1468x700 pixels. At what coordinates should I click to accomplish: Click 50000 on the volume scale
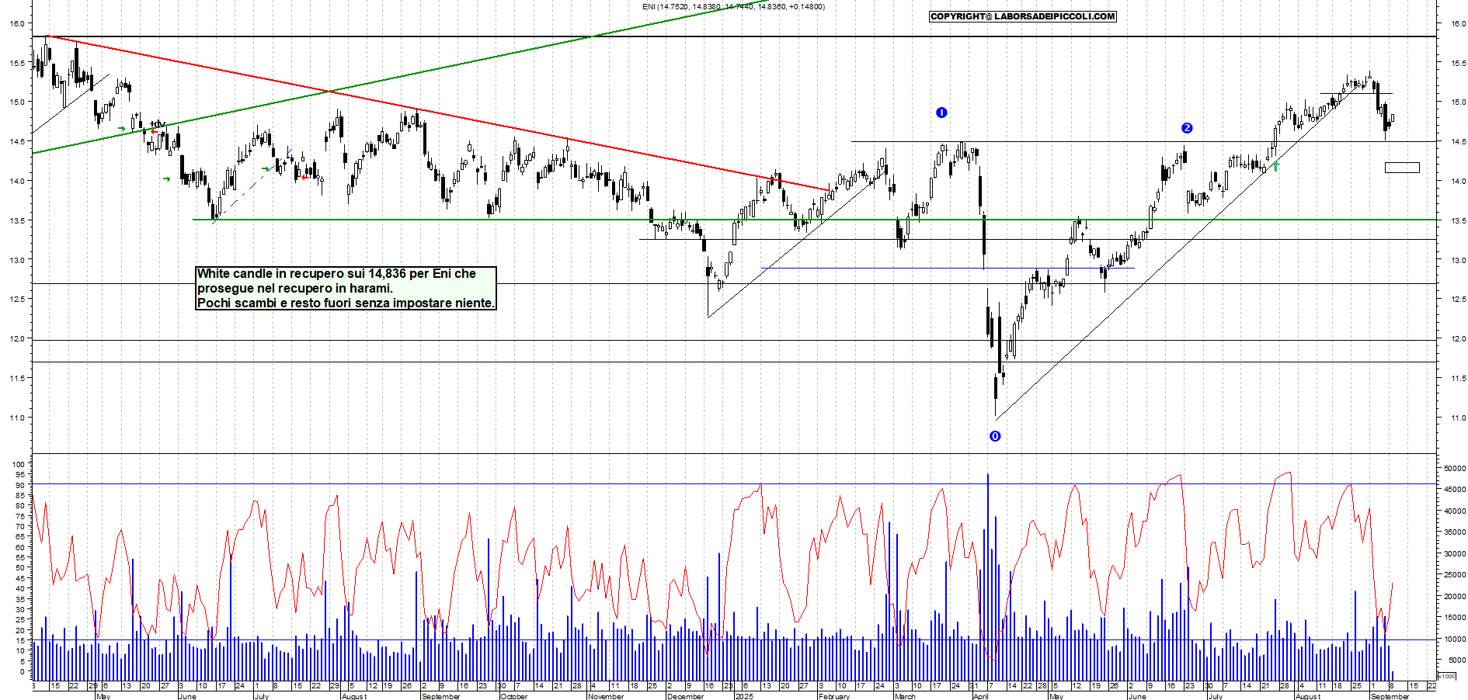point(1455,468)
